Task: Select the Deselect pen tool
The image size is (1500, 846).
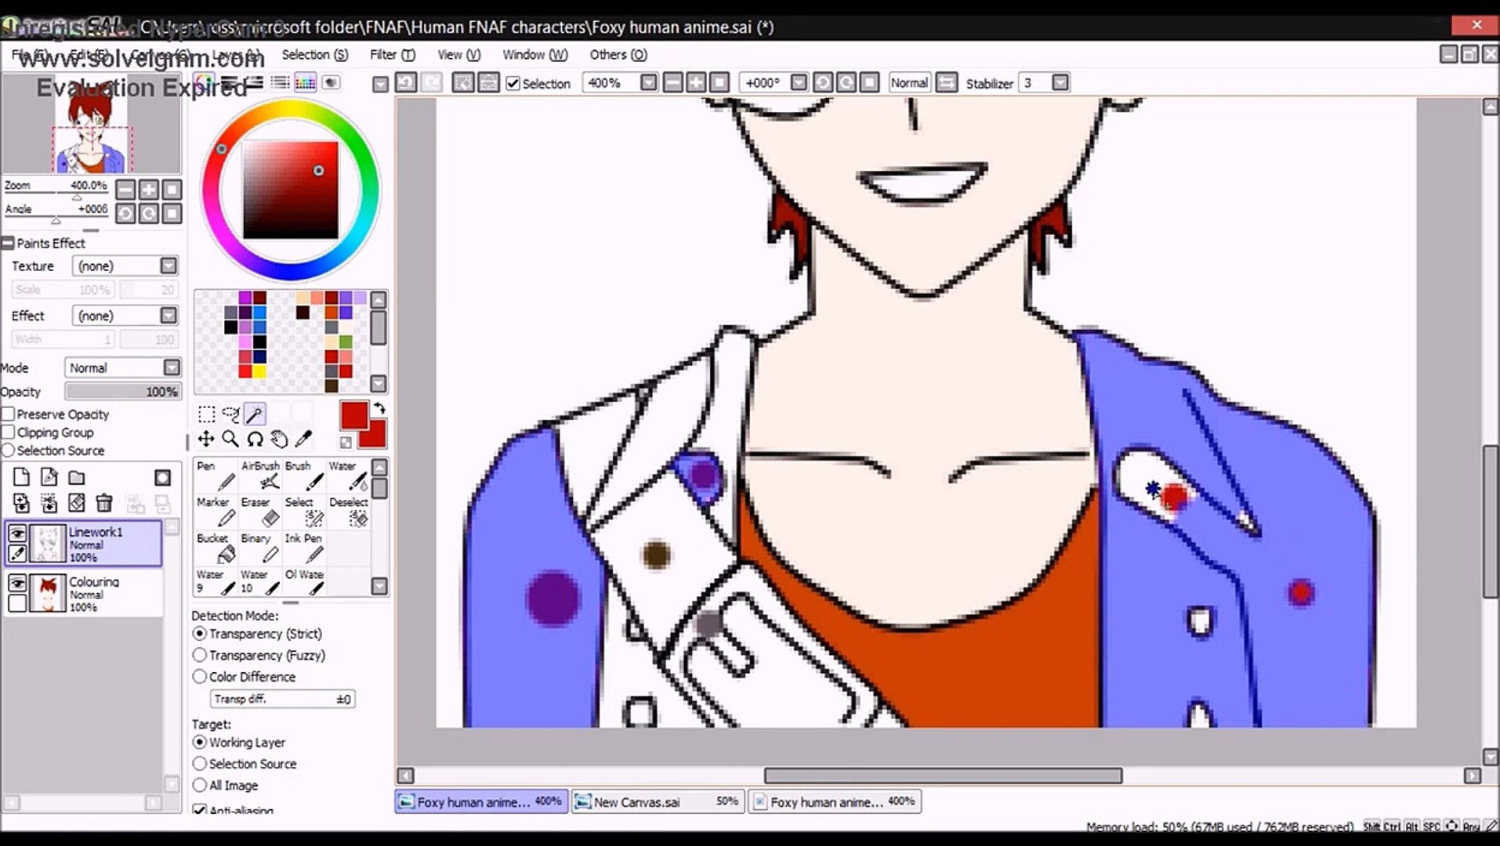Action: [x=348, y=512]
